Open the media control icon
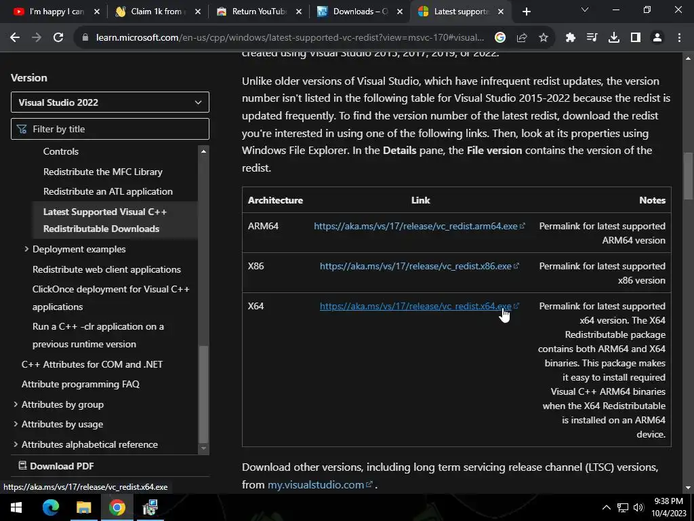 coord(592,38)
